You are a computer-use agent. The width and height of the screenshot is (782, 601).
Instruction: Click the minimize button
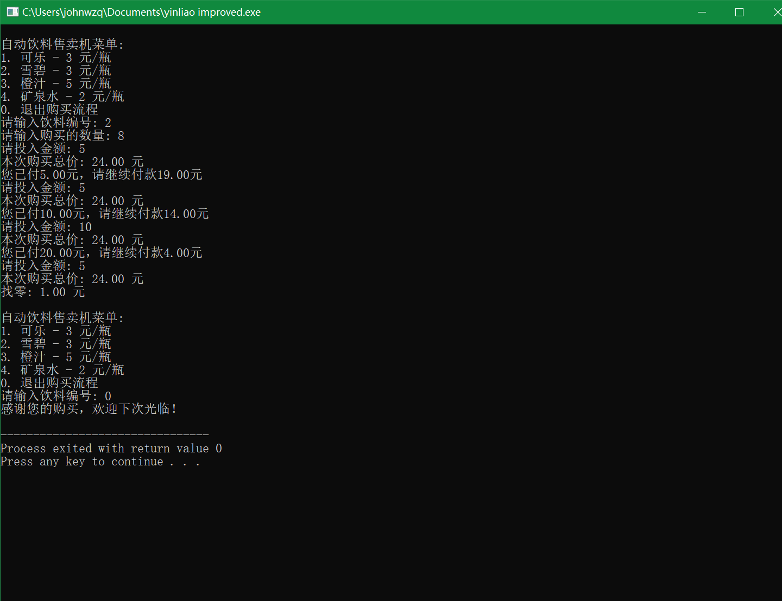tap(702, 11)
